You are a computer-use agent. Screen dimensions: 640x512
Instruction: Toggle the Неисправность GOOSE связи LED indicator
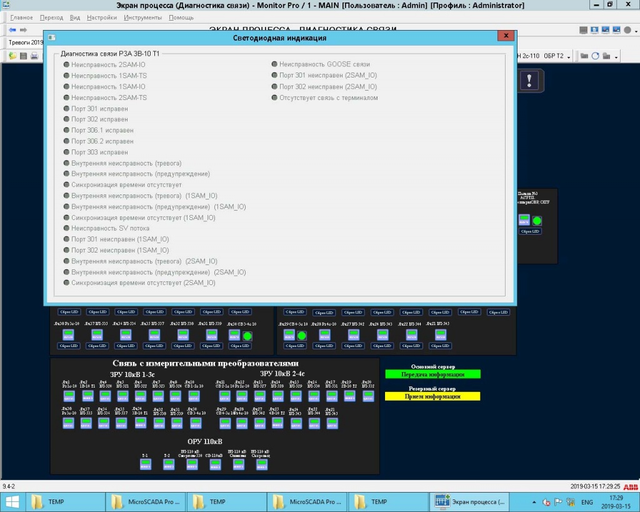(274, 64)
